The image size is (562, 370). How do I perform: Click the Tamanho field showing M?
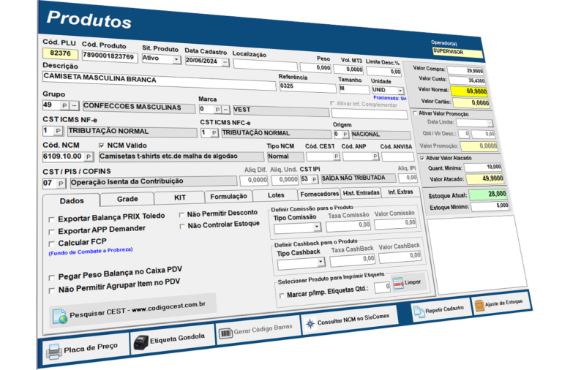coord(353,88)
